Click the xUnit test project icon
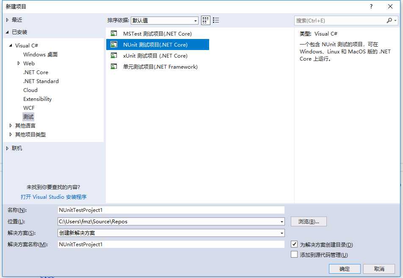The width and height of the screenshot is (403, 278). click(113, 56)
